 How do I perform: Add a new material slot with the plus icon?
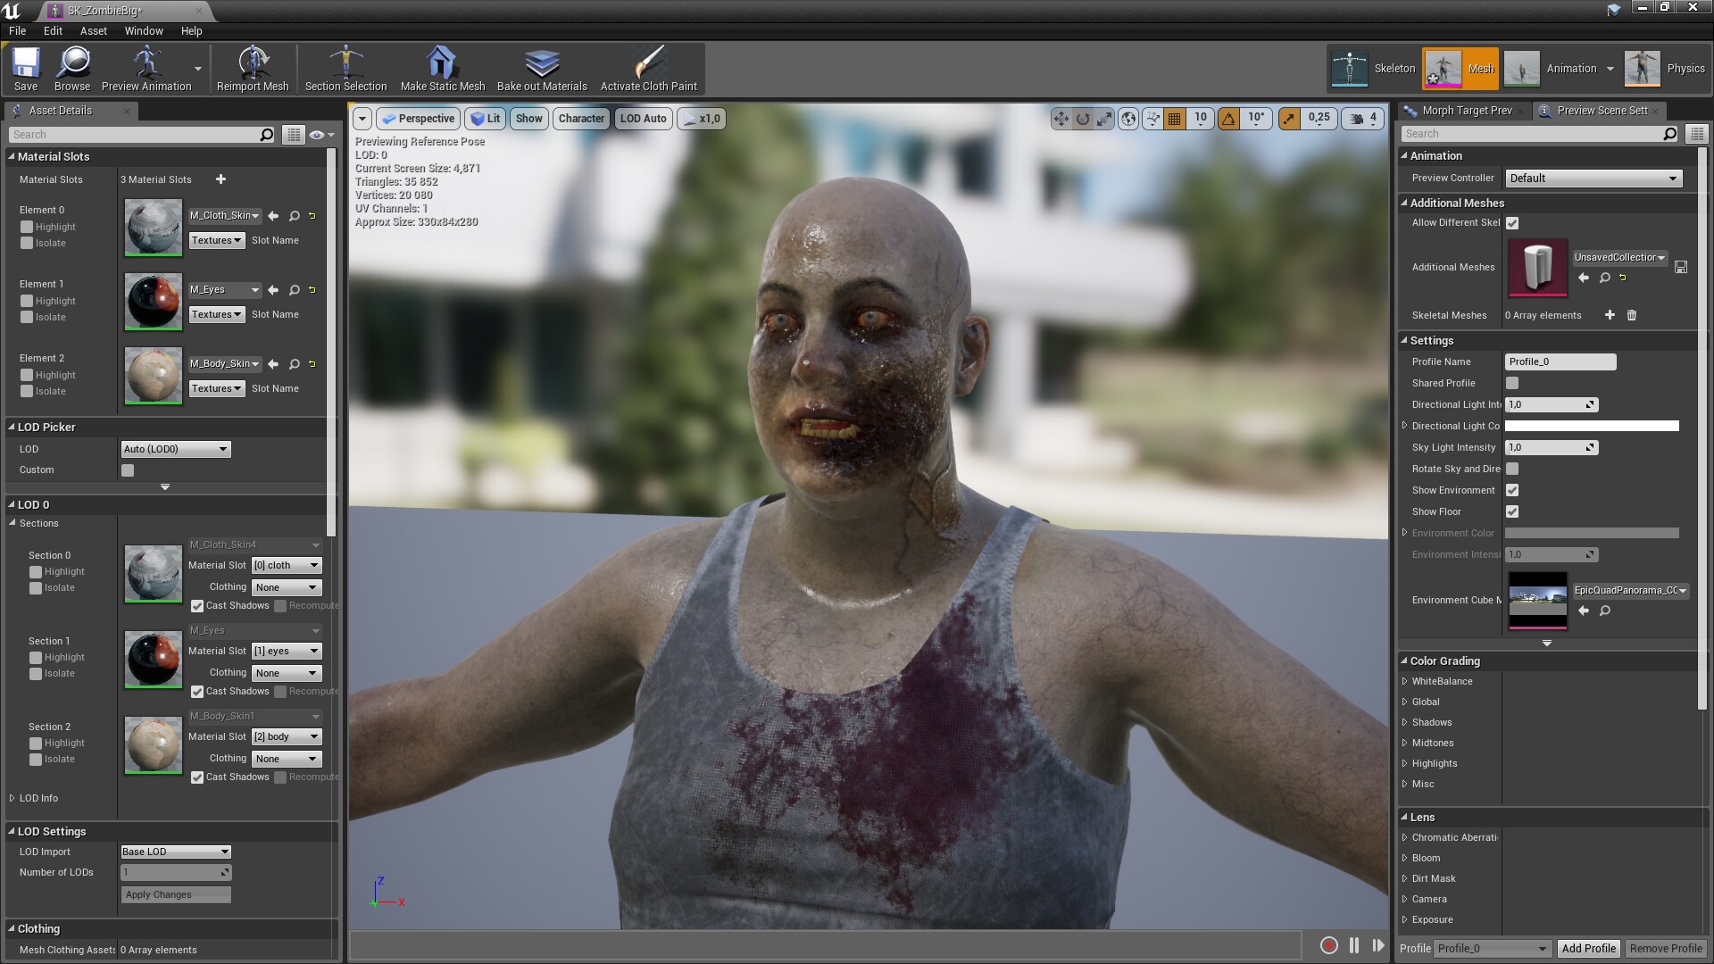coord(220,179)
